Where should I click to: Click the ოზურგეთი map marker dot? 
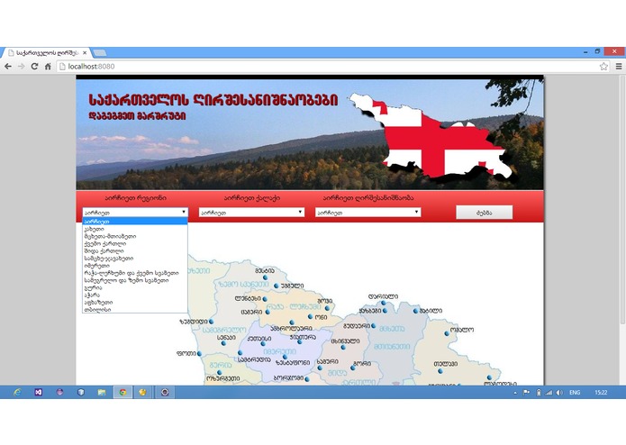[219, 372]
